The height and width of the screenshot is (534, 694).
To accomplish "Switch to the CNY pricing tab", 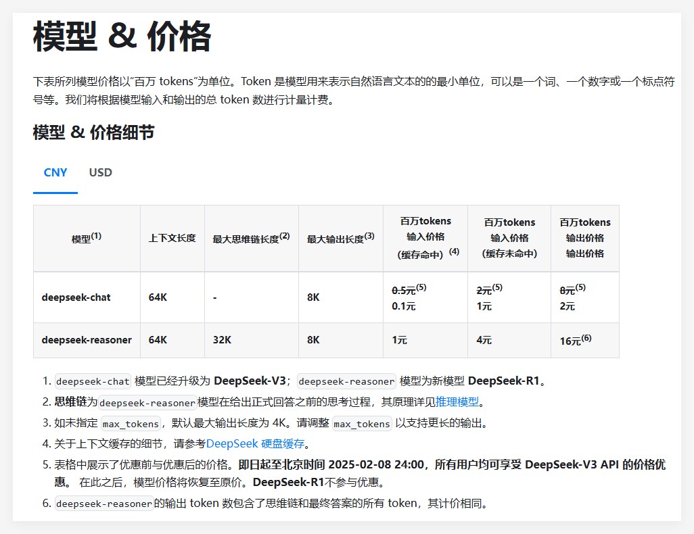I will click(x=55, y=172).
